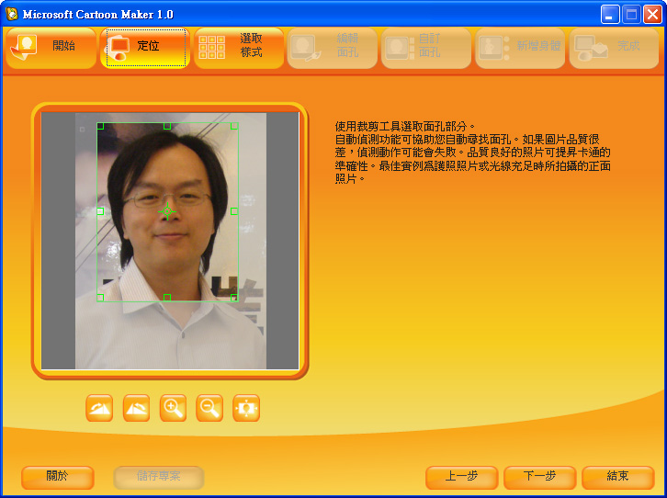The height and width of the screenshot is (498, 667).
Task: Click the disabled 編輯面孔 tab
Action: click(x=333, y=48)
